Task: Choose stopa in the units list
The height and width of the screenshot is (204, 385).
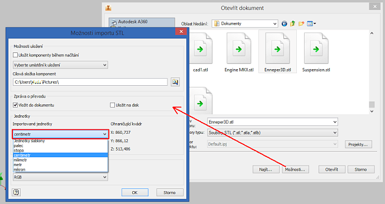Action: (60, 150)
